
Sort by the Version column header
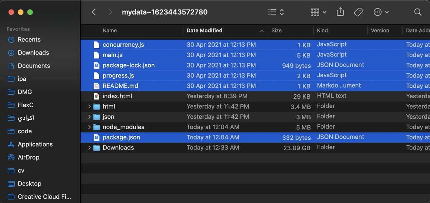click(x=380, y=30)
